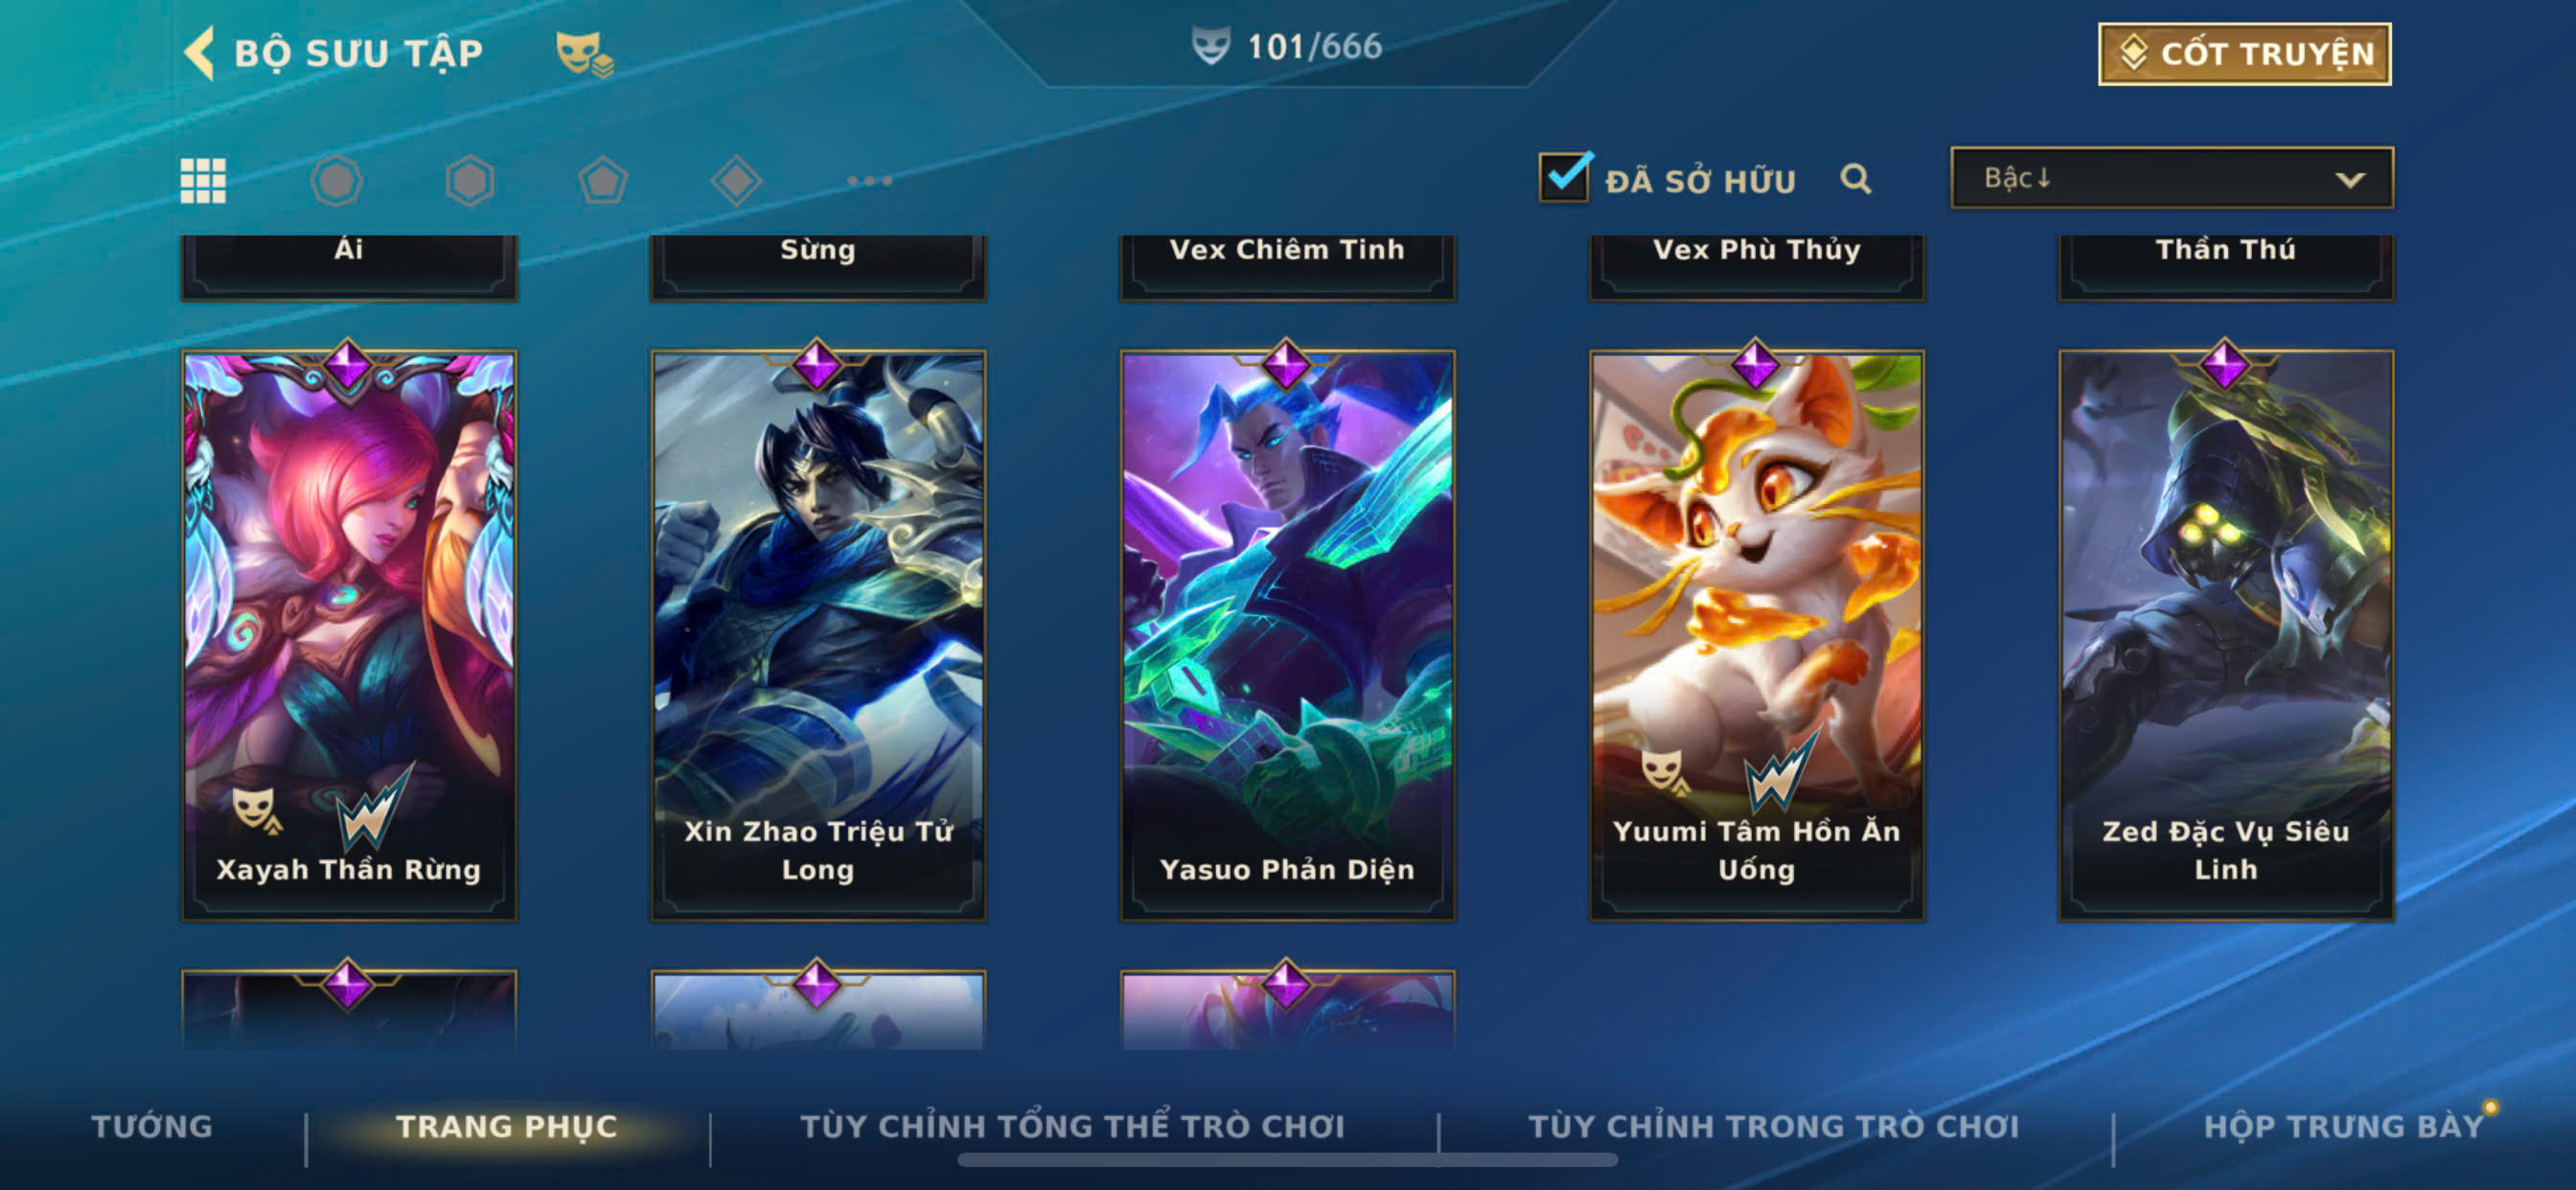
Task: Open the Bậc sort dropdown
Action: (2171, 178)
